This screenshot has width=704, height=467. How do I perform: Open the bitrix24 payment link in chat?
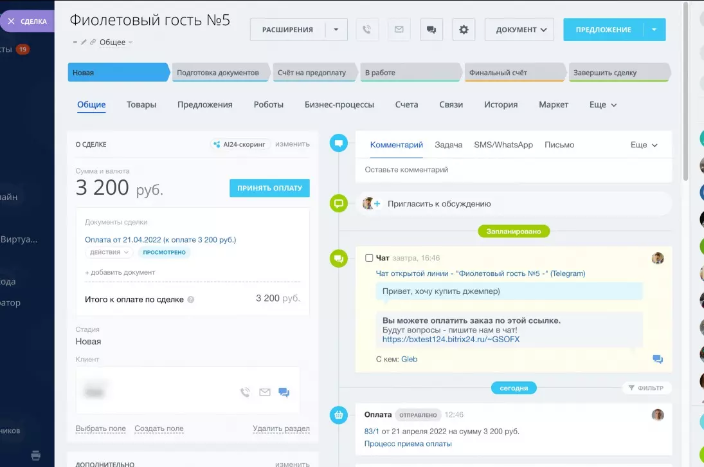click(x=451, y=339)
